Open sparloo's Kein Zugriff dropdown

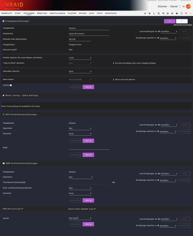coord(80,218)
